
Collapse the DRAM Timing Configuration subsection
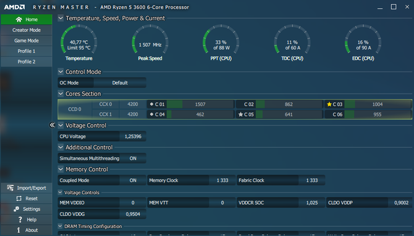point(60,226)
